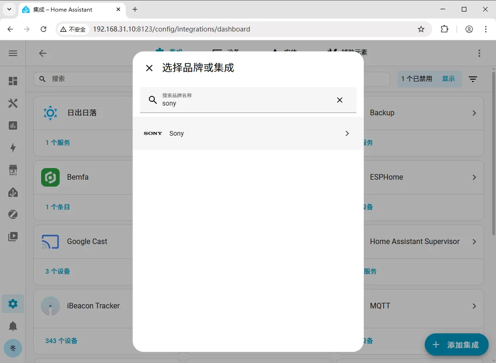
Task: Open the page overflow three-dot menu
Action: [479, 53]
